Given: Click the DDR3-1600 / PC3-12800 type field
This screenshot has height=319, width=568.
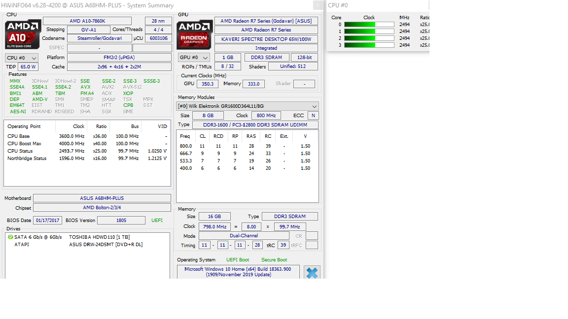Looking at the screenshot, I should coord(255,125).
